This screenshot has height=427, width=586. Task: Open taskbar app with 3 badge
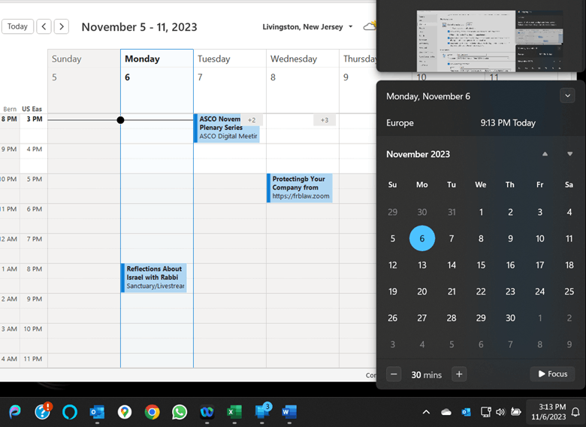pyautogui.click(x=262, y=411)
